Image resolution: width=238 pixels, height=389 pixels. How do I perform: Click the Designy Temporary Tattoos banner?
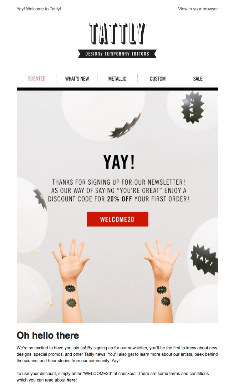point(117,54)
